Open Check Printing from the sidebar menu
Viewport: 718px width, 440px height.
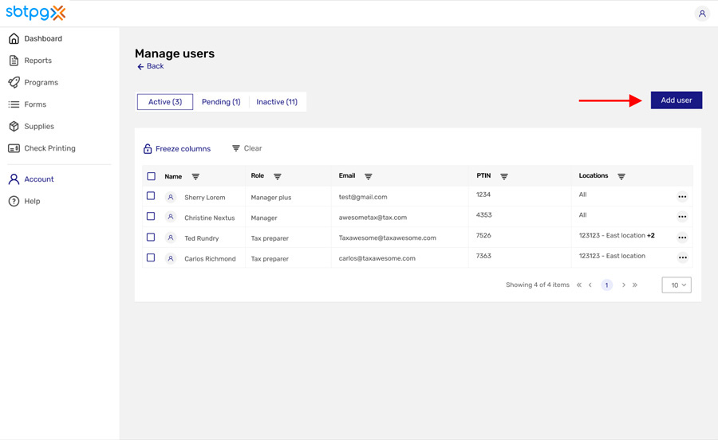point(50,148)
